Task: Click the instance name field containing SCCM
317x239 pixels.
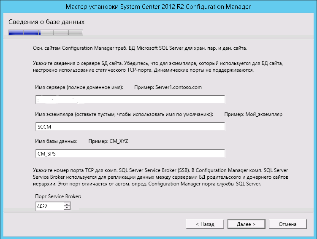Action: [130, 126]
